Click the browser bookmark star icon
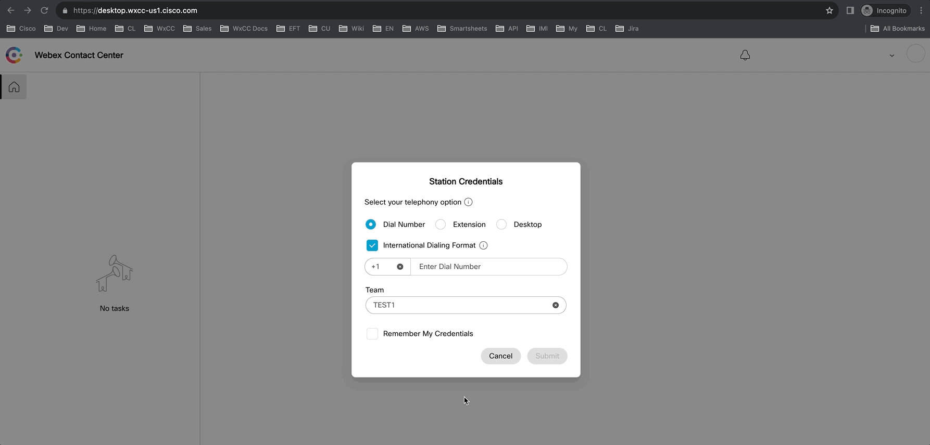Screen dimensions: 930x445 pyautogui.click(x=830, y=10)
